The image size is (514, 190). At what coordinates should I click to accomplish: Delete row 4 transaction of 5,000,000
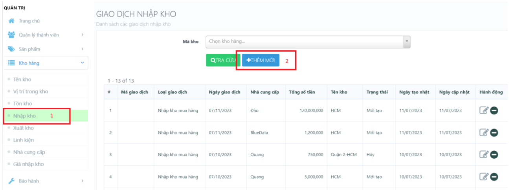494,177
